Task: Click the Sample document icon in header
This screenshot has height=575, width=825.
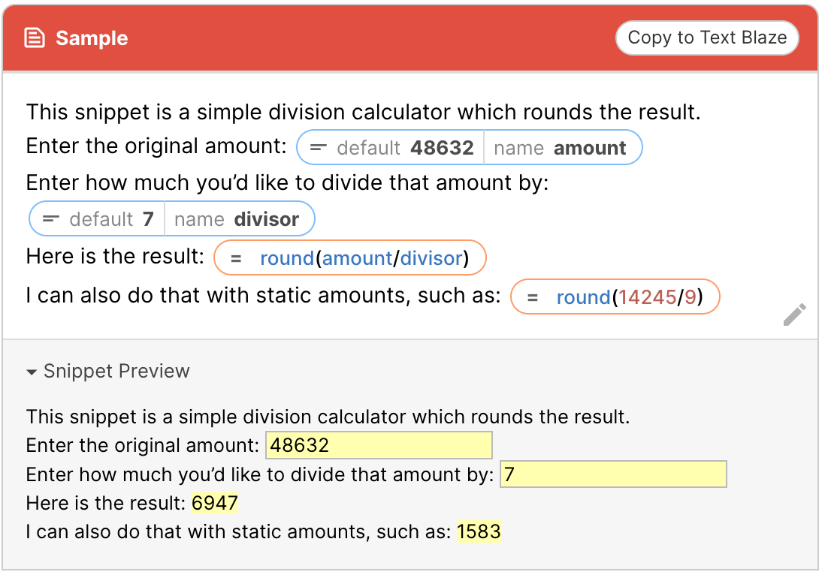Action: tap(35, 38)
